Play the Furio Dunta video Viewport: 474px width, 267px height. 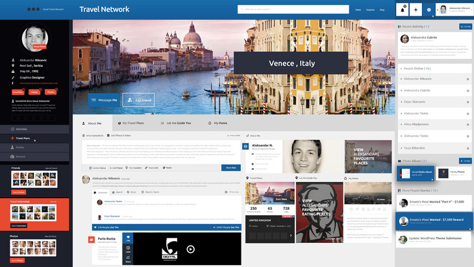tap(190, 249)
